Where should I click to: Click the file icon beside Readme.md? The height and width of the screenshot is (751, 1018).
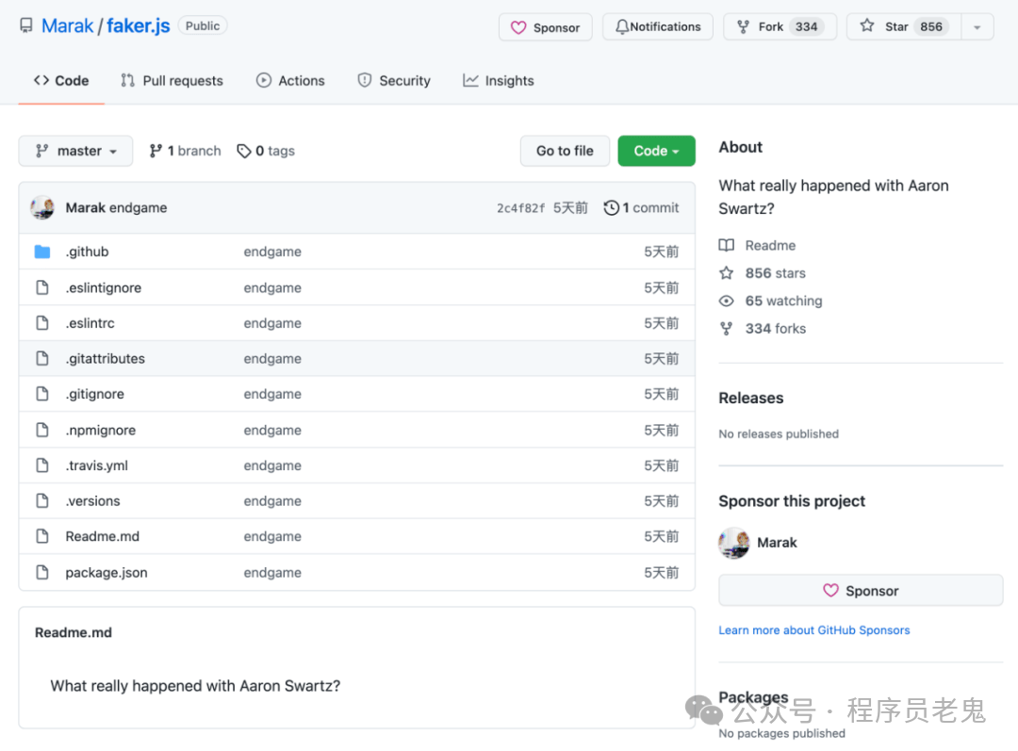pos(42,537)
